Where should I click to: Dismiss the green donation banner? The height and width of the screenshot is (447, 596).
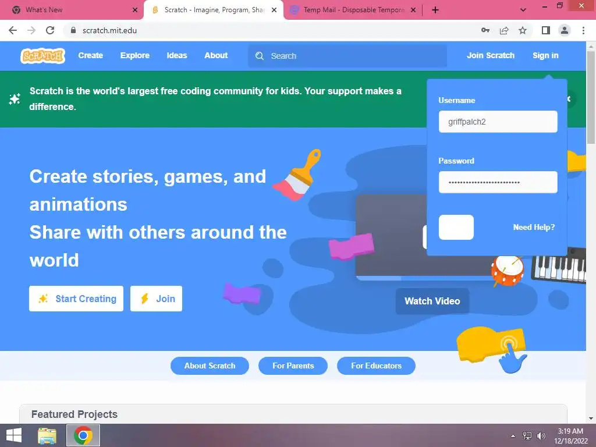tap(569, 99)
